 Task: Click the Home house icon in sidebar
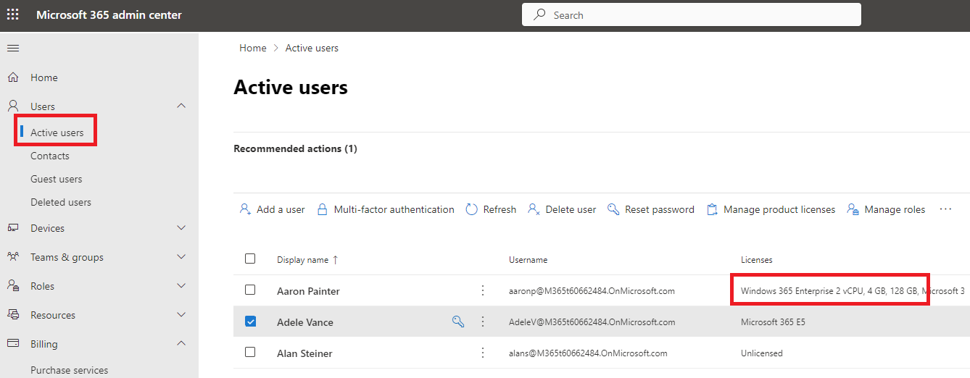coord(13,77)
